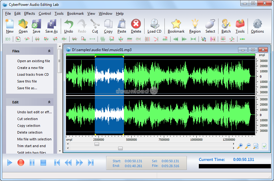Collapse the Files panel chevron
The image size is (274, 181).
coord(49,51)
